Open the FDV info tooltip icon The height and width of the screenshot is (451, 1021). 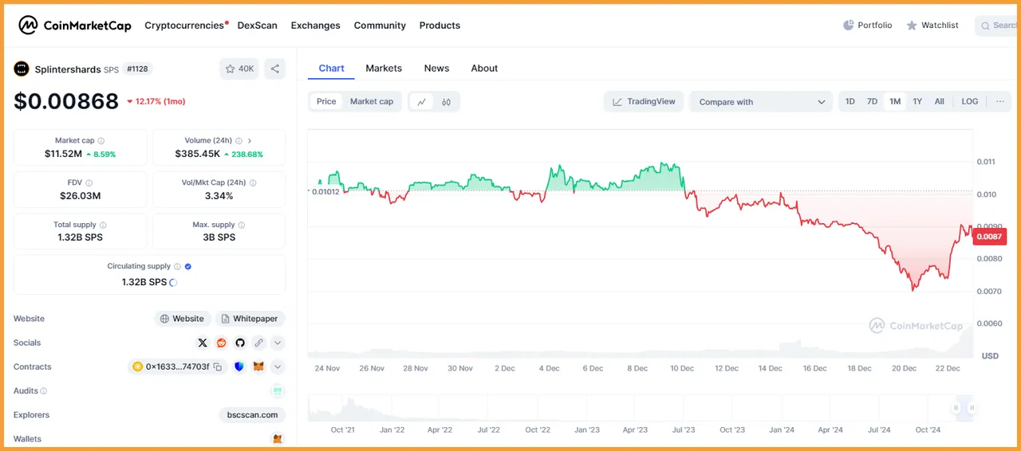click(89, 183)
